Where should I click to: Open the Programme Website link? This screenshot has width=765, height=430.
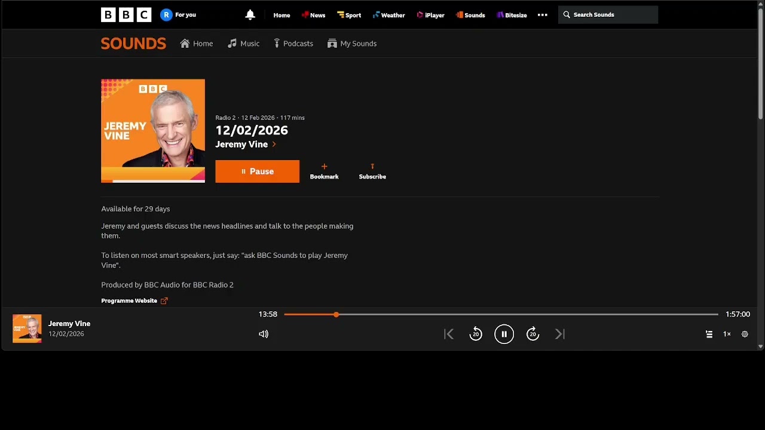pyautogui.click(x=134, y=301)
